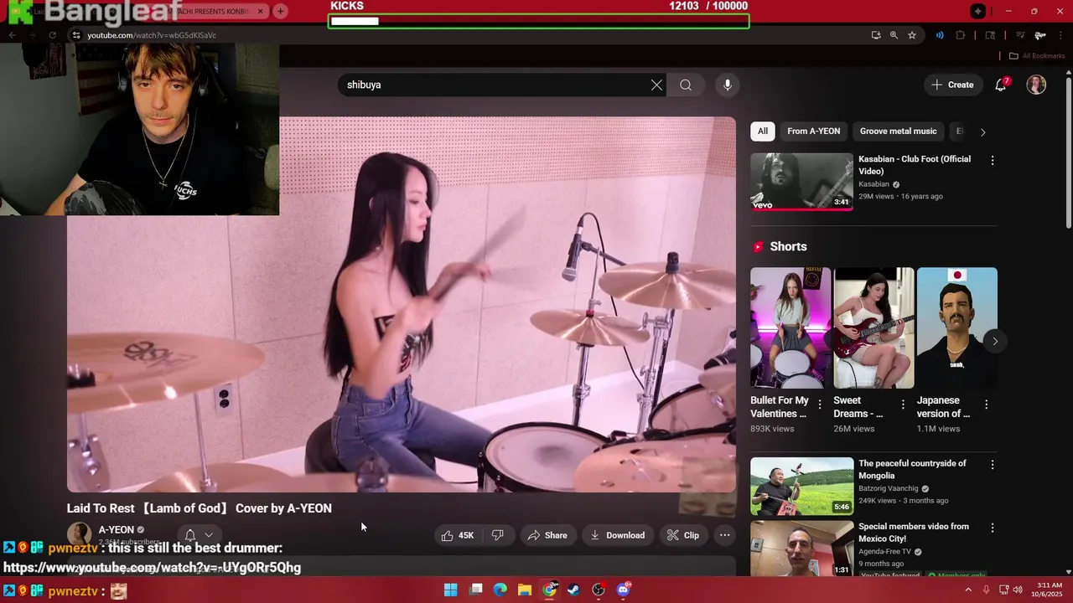Screen dimensions: 1073x603
Task: Open options menu for Kasabian Club Foot
Action: pos(993,160)
